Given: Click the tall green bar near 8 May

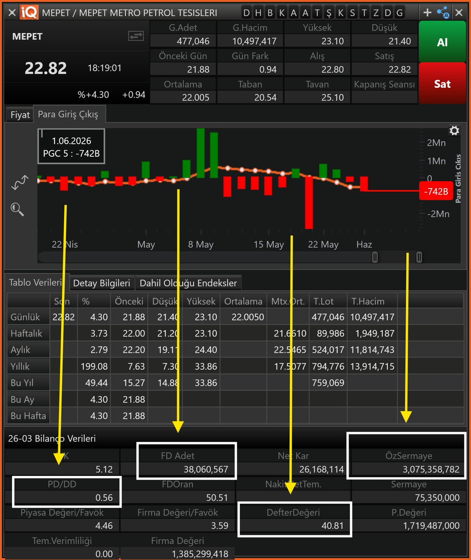Looking at the screenshot, I should coord(201,153).
